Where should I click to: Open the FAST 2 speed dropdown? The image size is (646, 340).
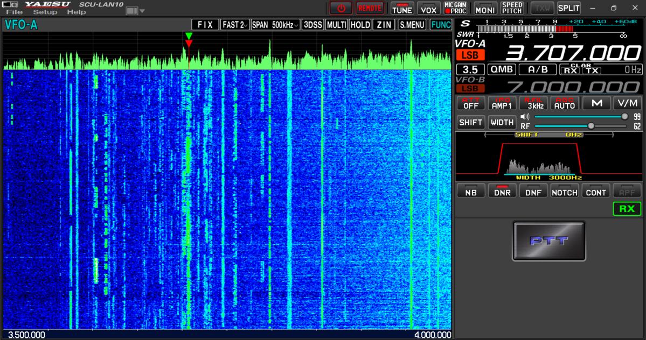coord(235,25)
